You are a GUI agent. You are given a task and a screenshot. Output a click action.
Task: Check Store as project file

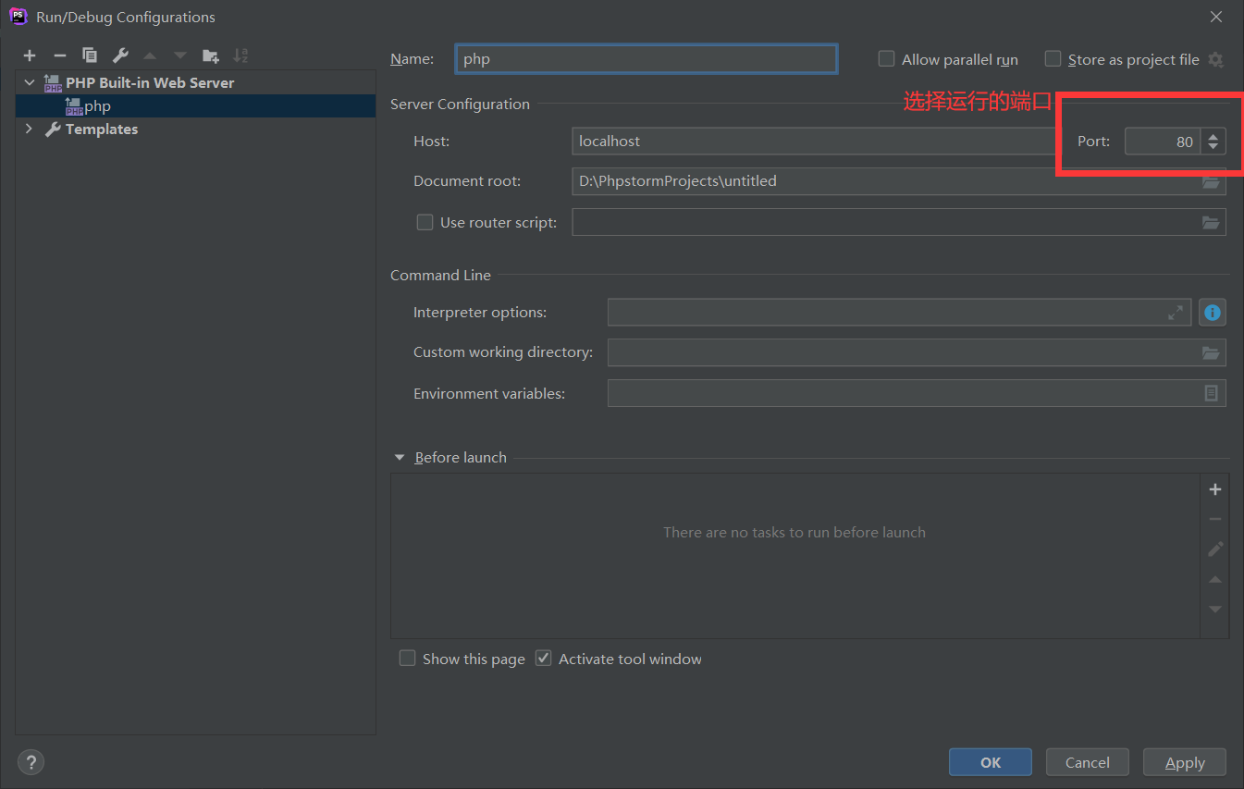click(1053, 59)
